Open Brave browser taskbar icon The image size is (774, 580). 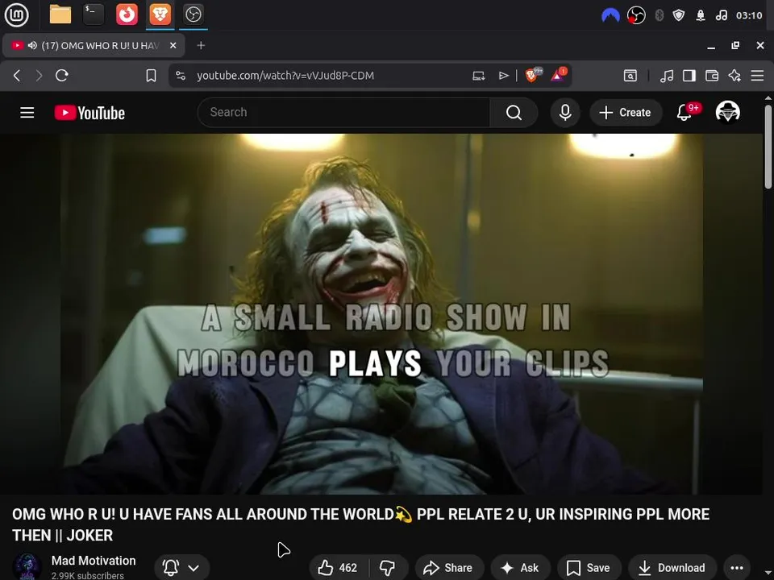tap(160, 14)
